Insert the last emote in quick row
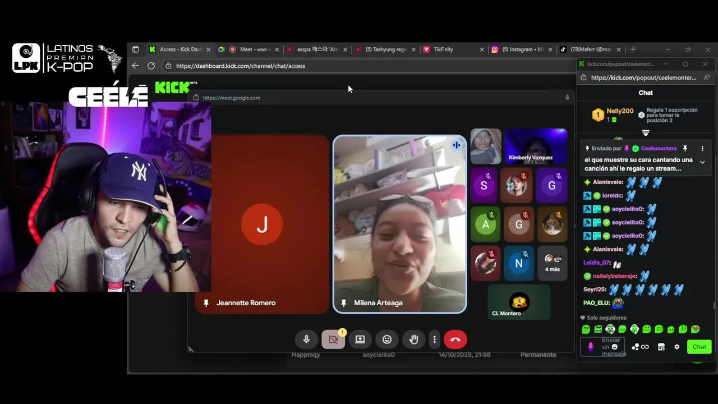Viewport: 718px width, 404px height. (x=695, y=329)
